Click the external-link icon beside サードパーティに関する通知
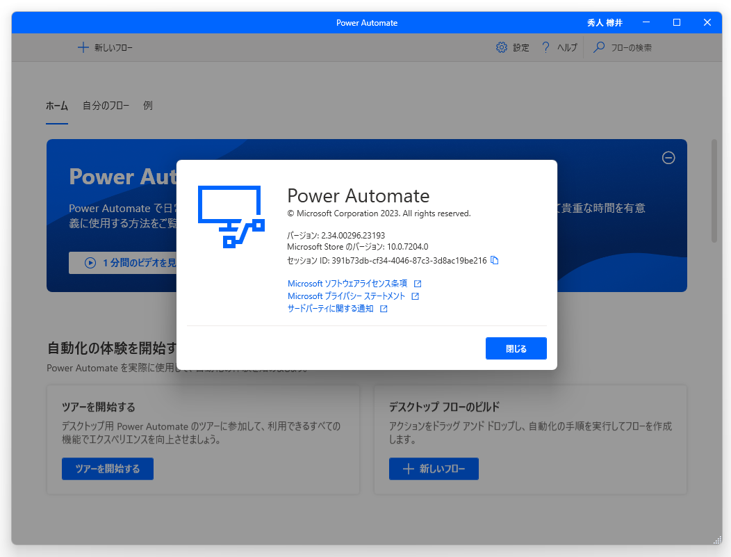 click(x=385, y=308)
